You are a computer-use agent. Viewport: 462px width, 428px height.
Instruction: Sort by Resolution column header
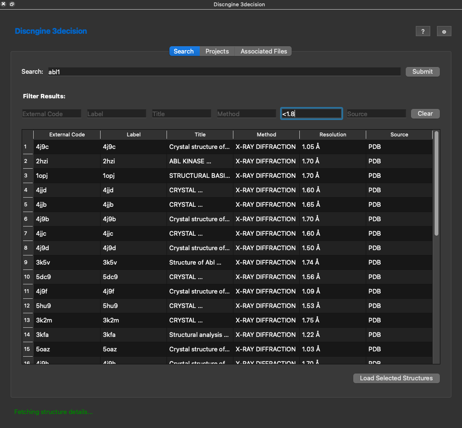333,134
